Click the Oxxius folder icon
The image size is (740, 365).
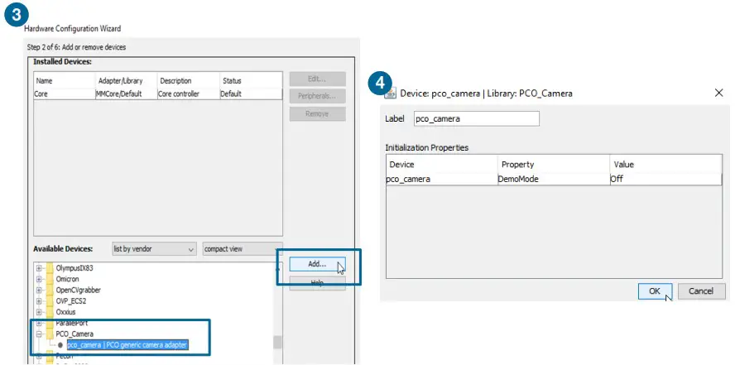point(50,312)
